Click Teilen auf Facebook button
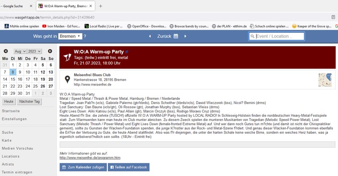Viewport: 338px width, 176px height. point(129,167)
